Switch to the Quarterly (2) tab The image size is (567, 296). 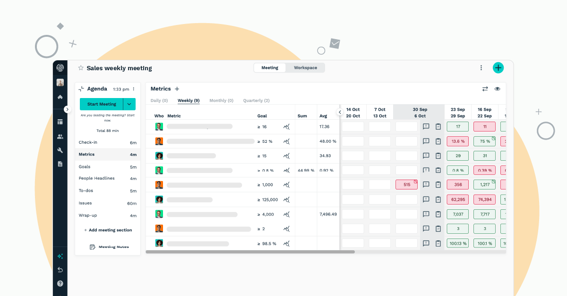coord(256,100)
